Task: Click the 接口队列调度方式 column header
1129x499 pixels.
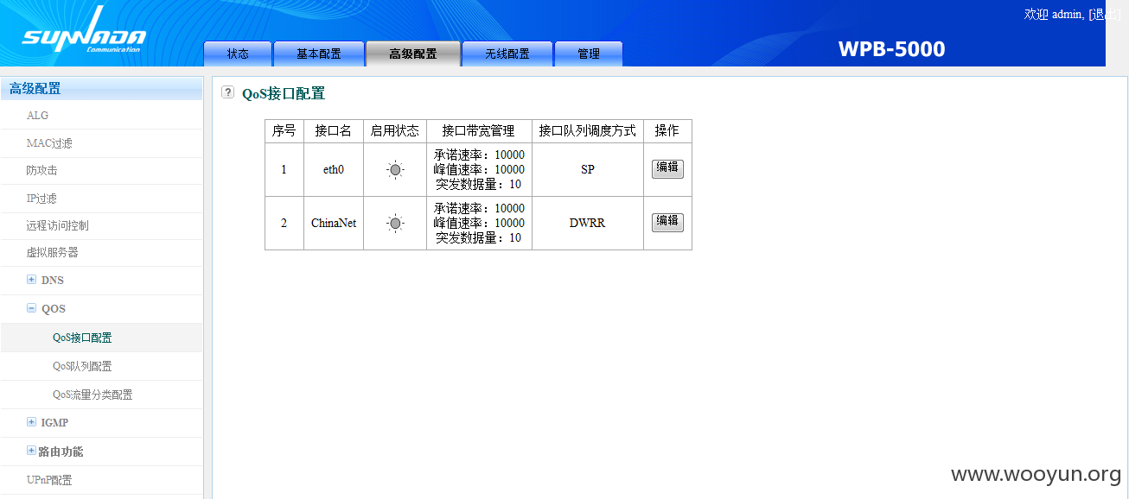Action: [x=588, y=131]
